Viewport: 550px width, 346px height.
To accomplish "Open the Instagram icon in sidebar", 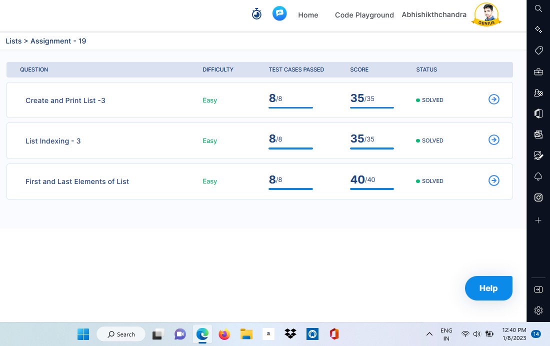I will [538, 197].
